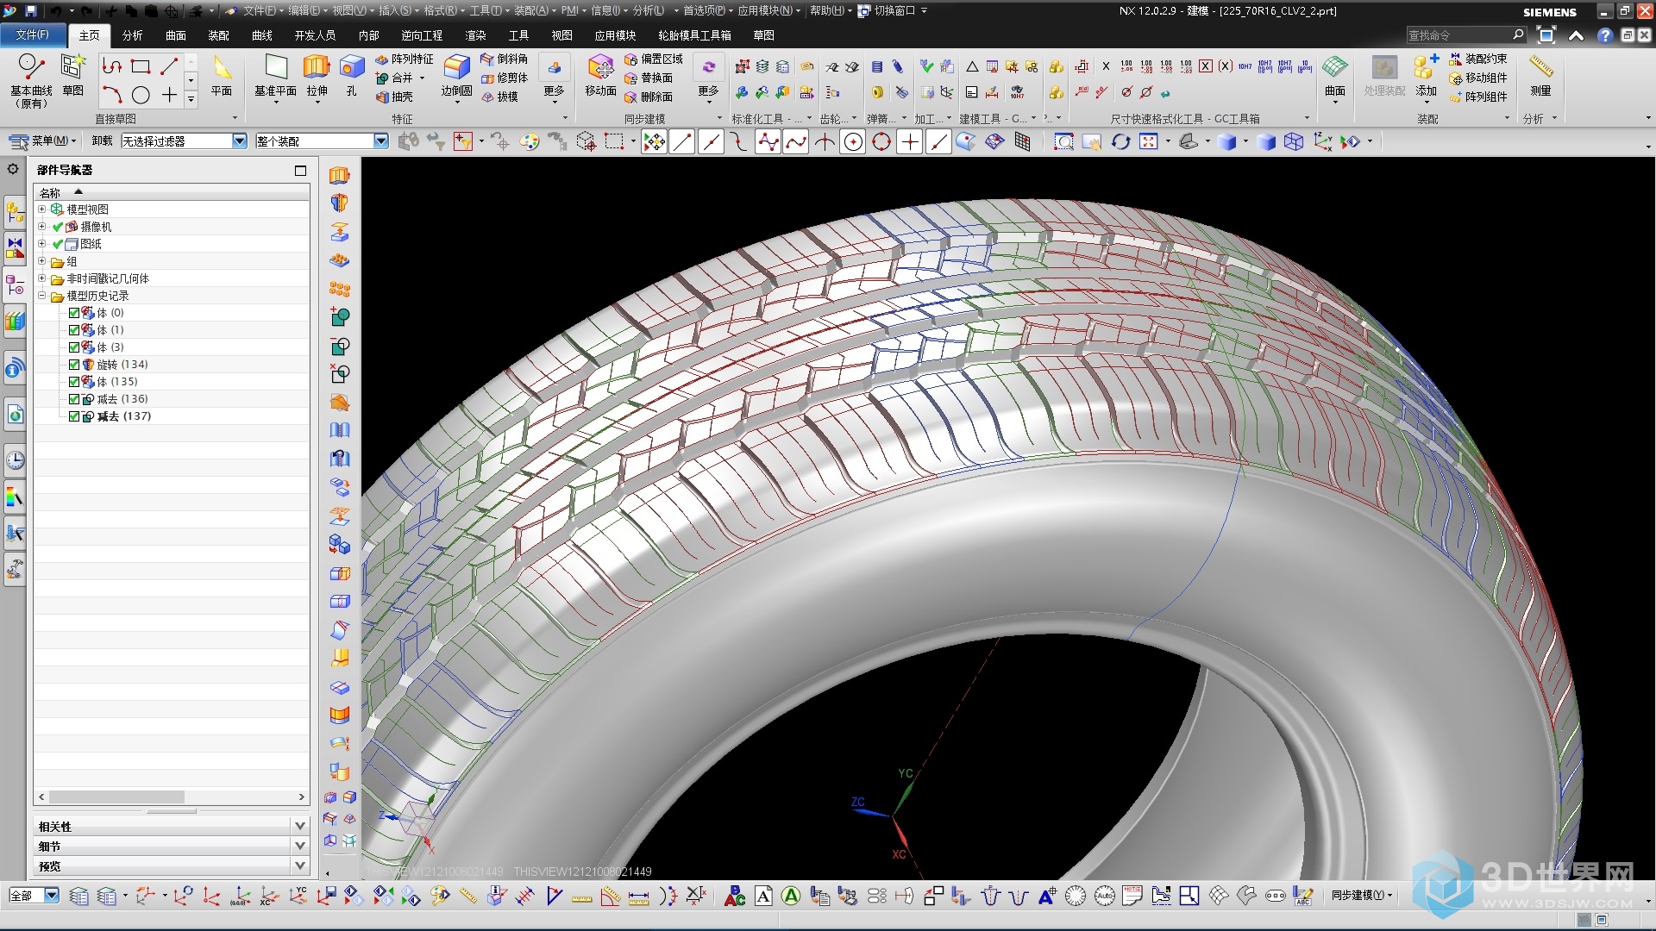
Task: Switch to the 轮胎模具工具箱 ribbon tab
Action: tap(694, 35)
